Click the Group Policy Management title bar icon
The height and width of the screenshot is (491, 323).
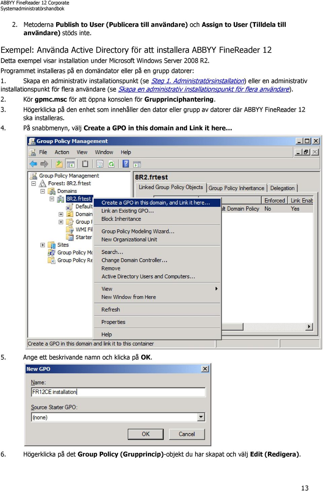pos(32,141)
